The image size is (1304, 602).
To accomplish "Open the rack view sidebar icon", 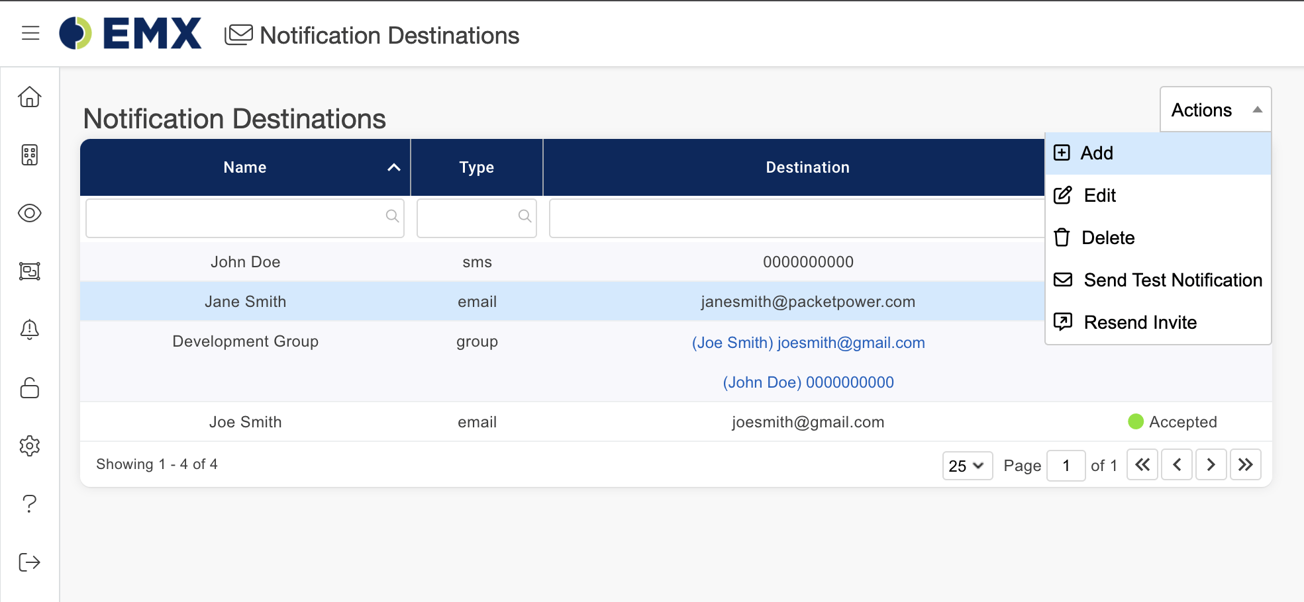I will tap(30, 271).
